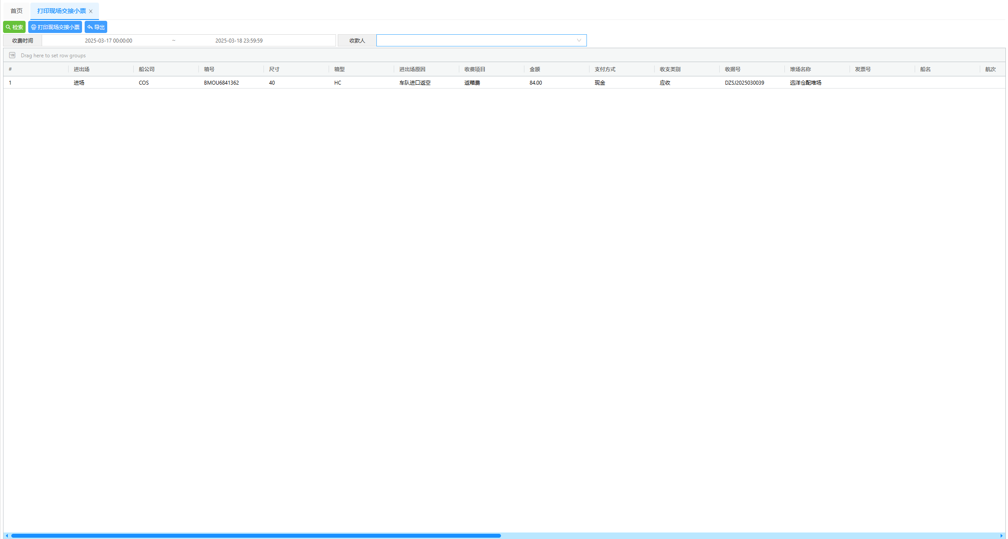Click the row group icon
This screenshot has width=1008, height=539.
pyautogui.click(x=12, y=55)
